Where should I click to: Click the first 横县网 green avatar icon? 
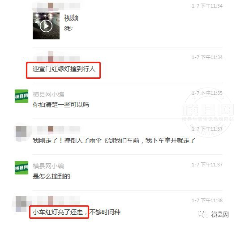coord(21,96)
